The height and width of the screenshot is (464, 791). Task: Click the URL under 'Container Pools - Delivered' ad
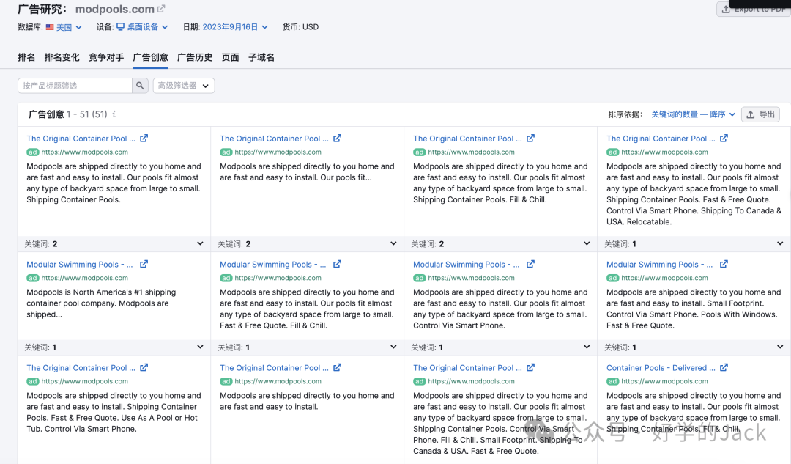(664, 381)
